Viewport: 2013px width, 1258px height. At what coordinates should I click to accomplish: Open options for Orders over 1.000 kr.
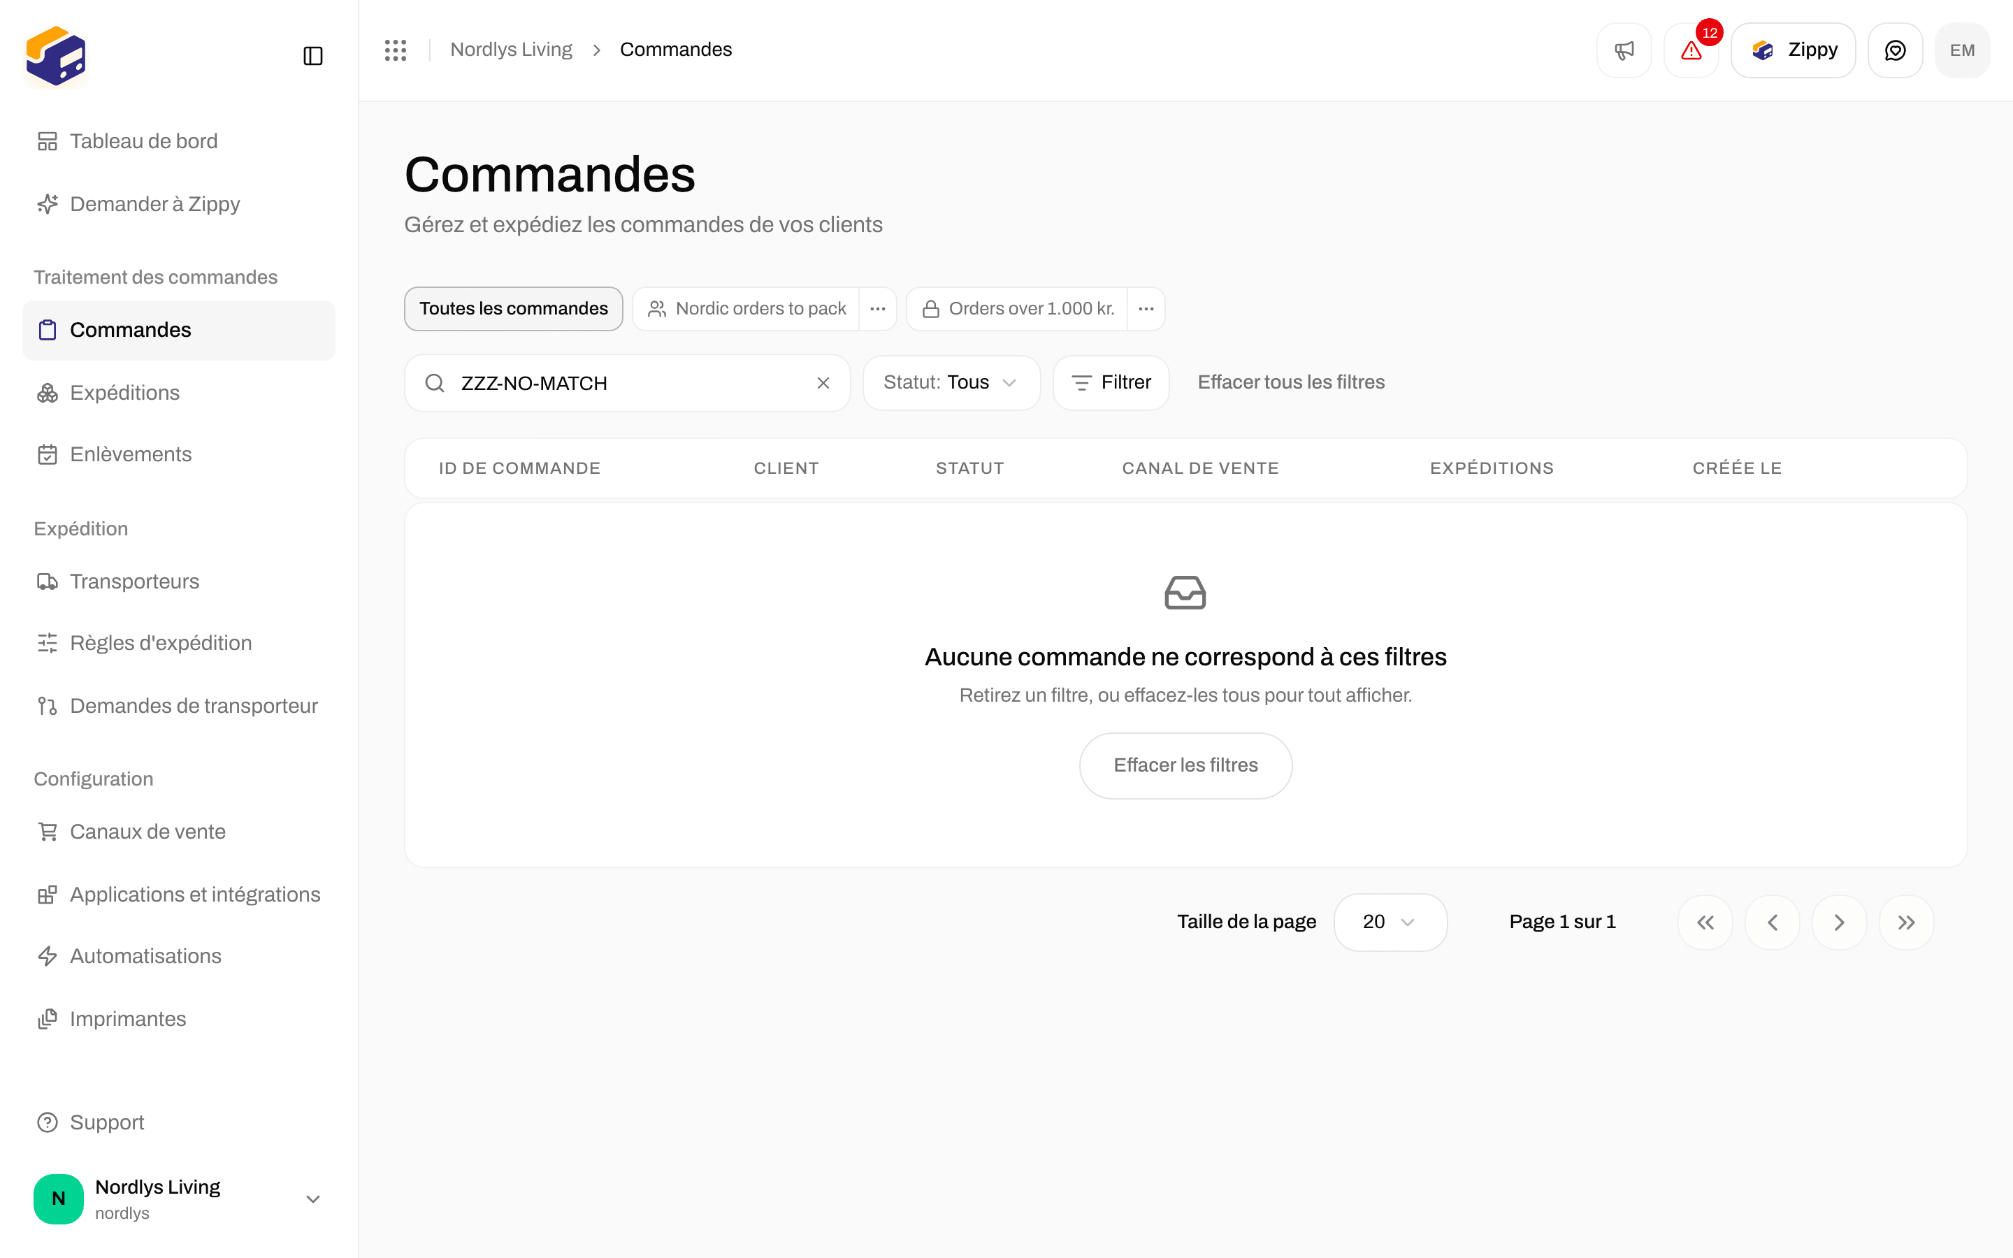[x=1146, y=309]
